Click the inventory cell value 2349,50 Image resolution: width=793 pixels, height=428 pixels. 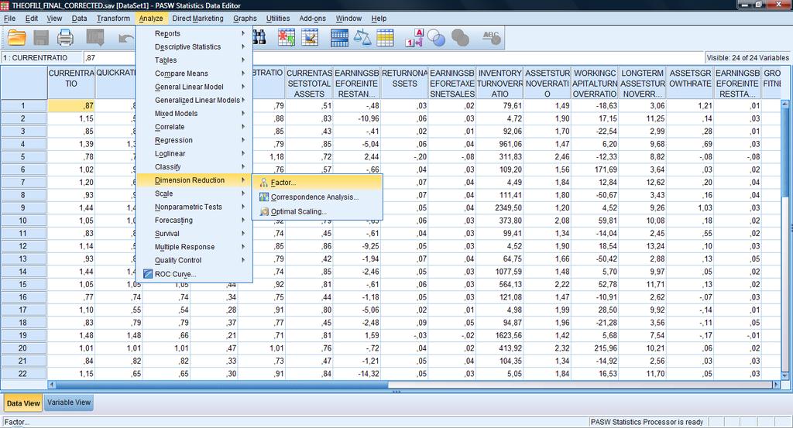pyautogui.click(x=499, y=207)
